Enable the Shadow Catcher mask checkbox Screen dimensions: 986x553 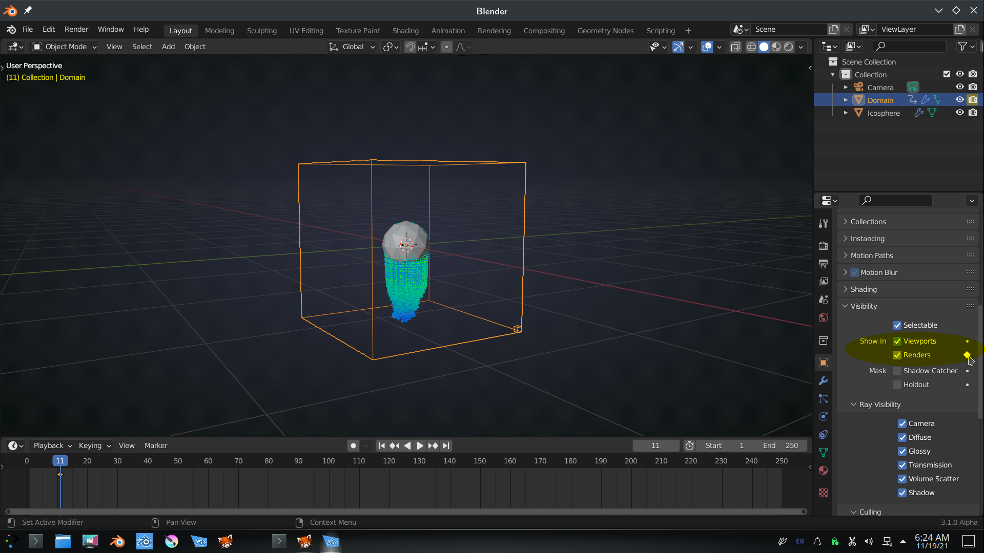[898, 371]
